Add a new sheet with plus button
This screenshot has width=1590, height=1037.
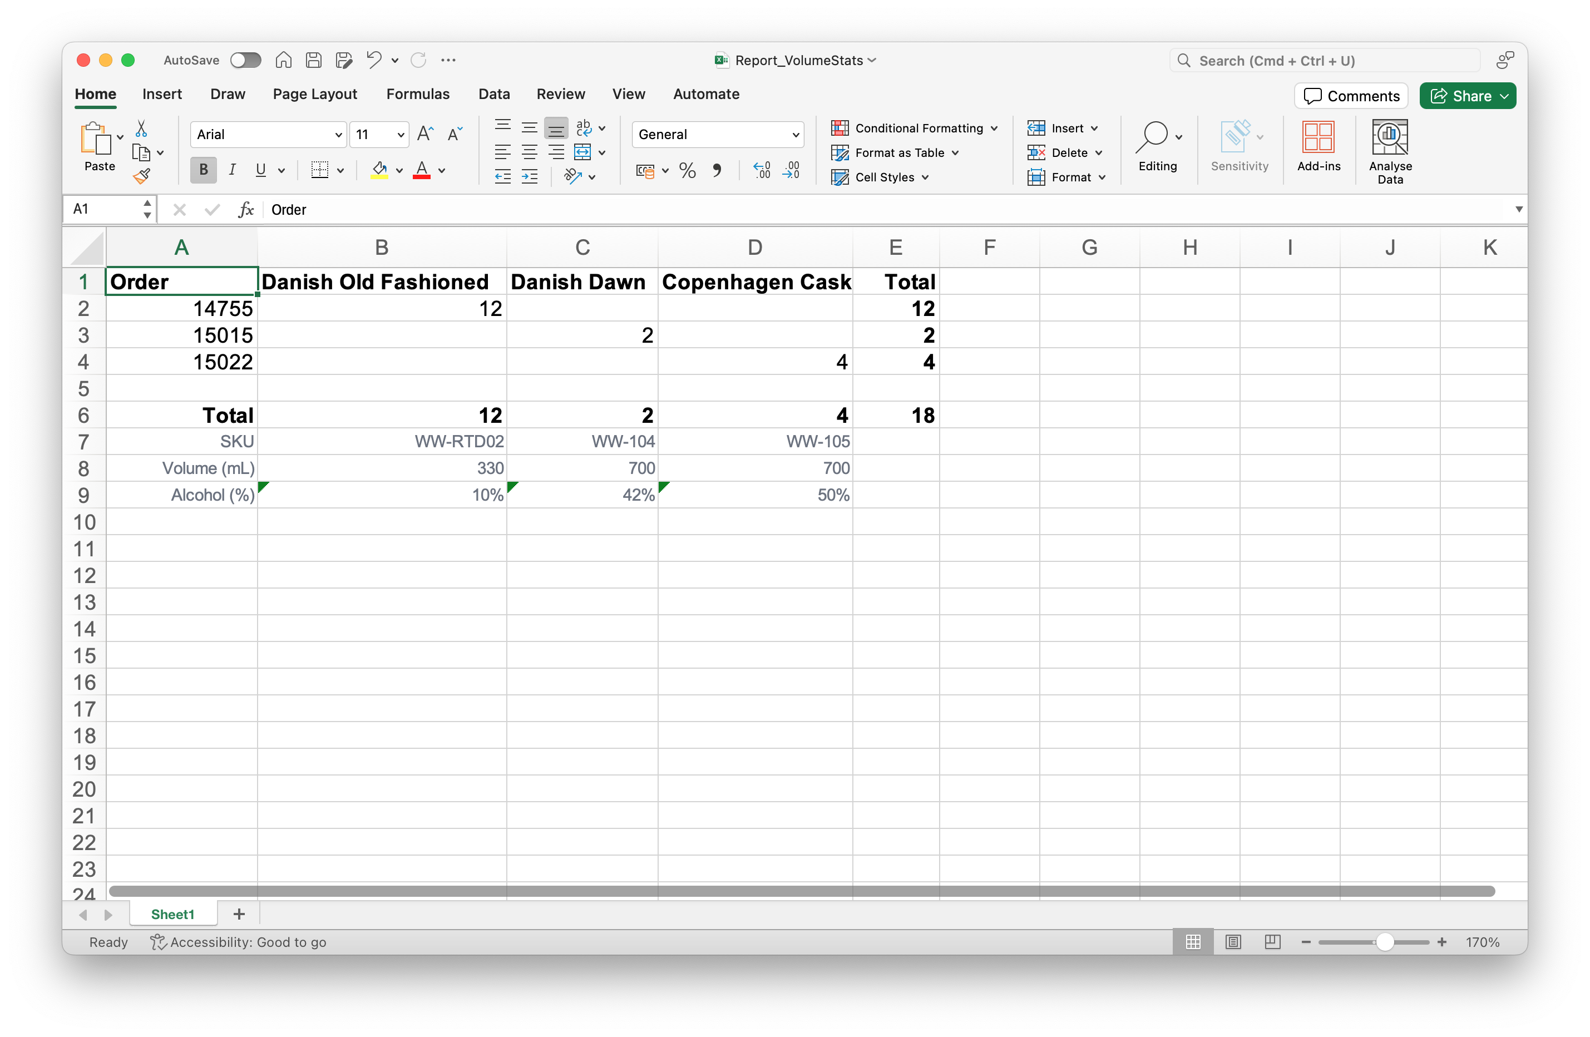point(239,914)
